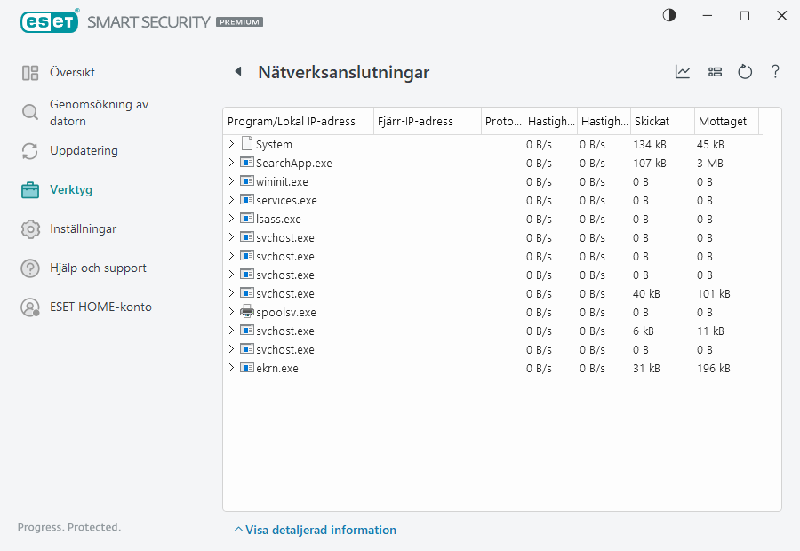
Task: Open help for Nätverksanslutningar
Action: [775, 72]
